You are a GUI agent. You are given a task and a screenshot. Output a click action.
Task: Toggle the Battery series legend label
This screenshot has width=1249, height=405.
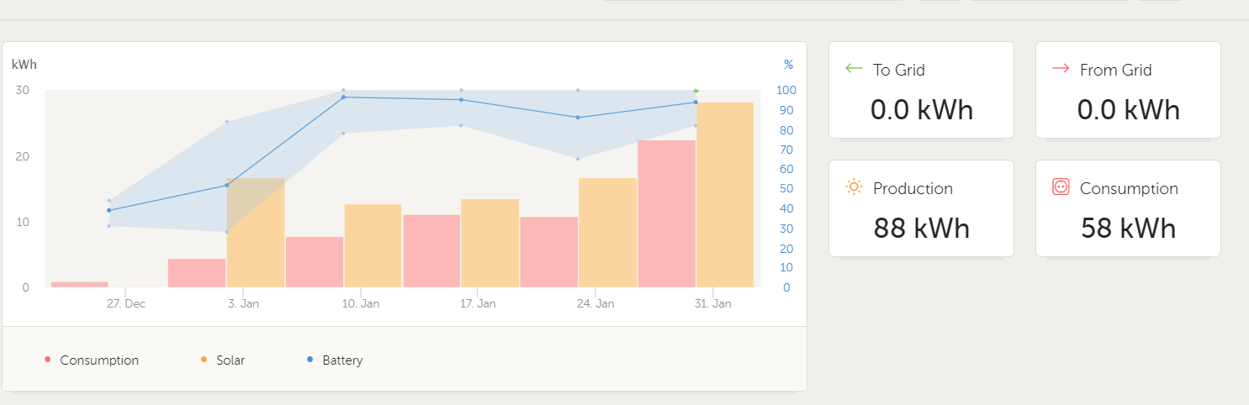pos(342,360)
